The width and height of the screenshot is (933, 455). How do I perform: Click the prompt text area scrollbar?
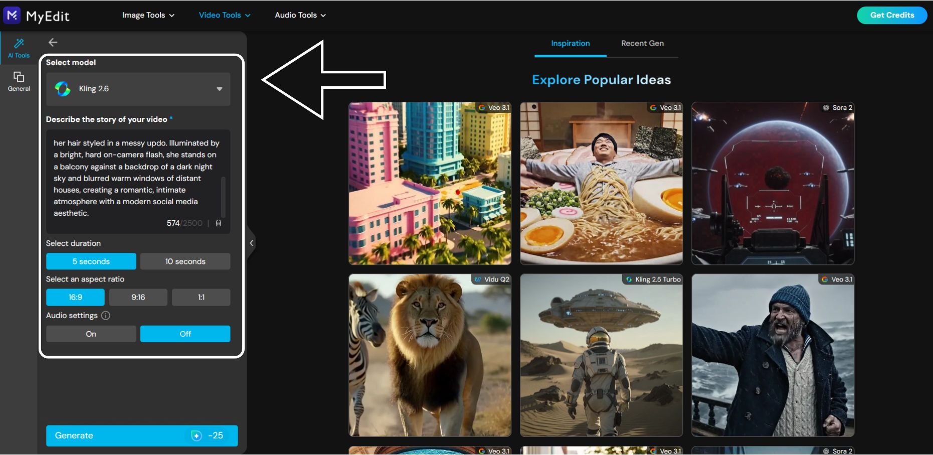pyautogui.click(x=224, y=197)
